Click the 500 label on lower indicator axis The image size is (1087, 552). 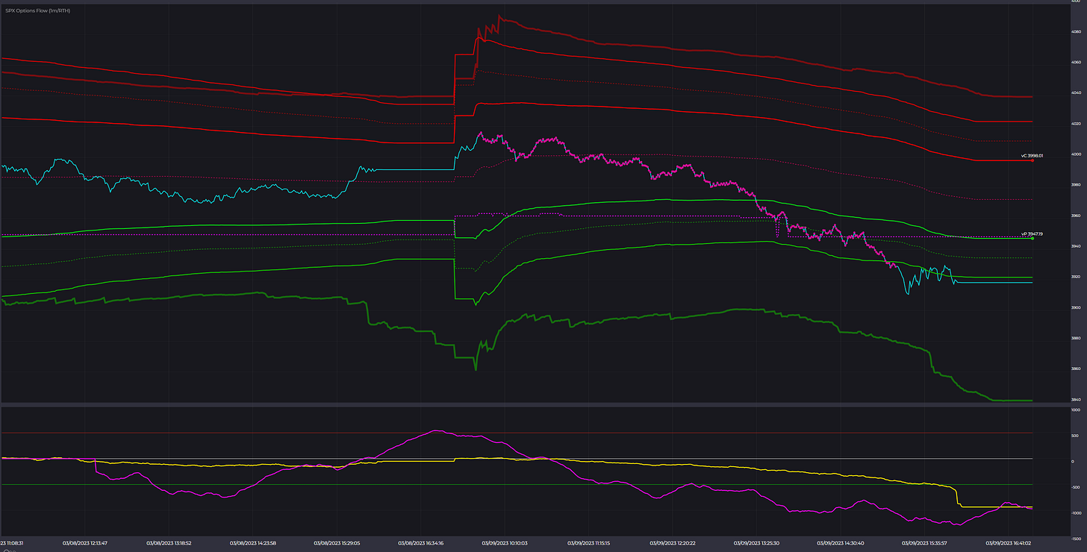[x=1075, y=436]
